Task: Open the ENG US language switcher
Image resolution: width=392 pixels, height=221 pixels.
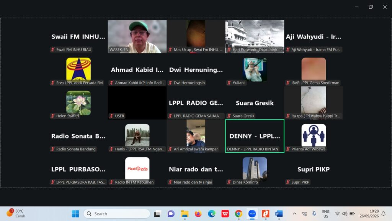Action: 325,214
